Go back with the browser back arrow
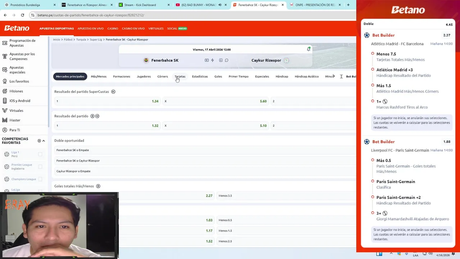This screenshot has width=460, height=259. (5, 15)
